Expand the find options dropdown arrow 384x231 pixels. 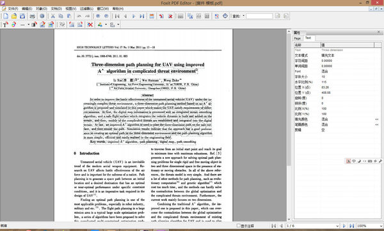(243, 16)
